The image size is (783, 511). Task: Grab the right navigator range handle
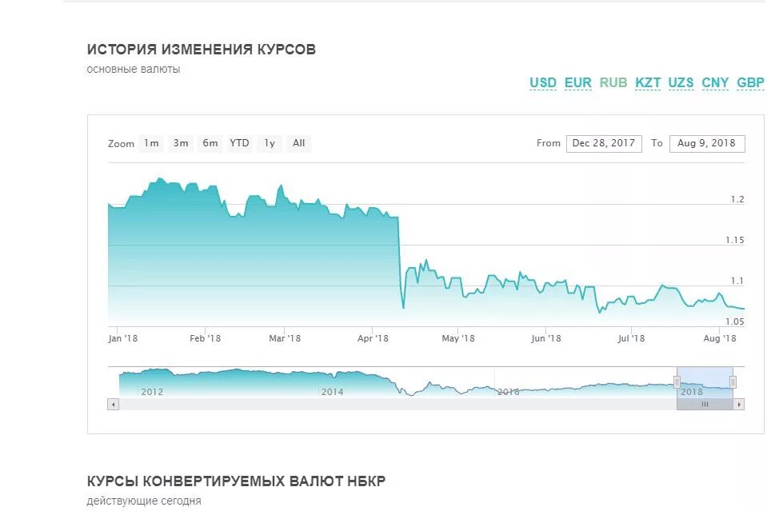click(x=733, y=382)
